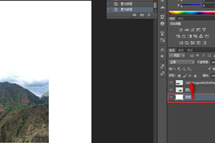Add a Photo Filter adjustment
The width and height of the screenshot is (215, 143).
click(195, 36)
